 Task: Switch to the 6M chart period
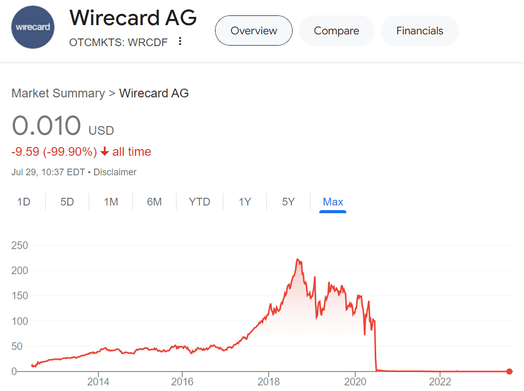click(x=154, y=202)
